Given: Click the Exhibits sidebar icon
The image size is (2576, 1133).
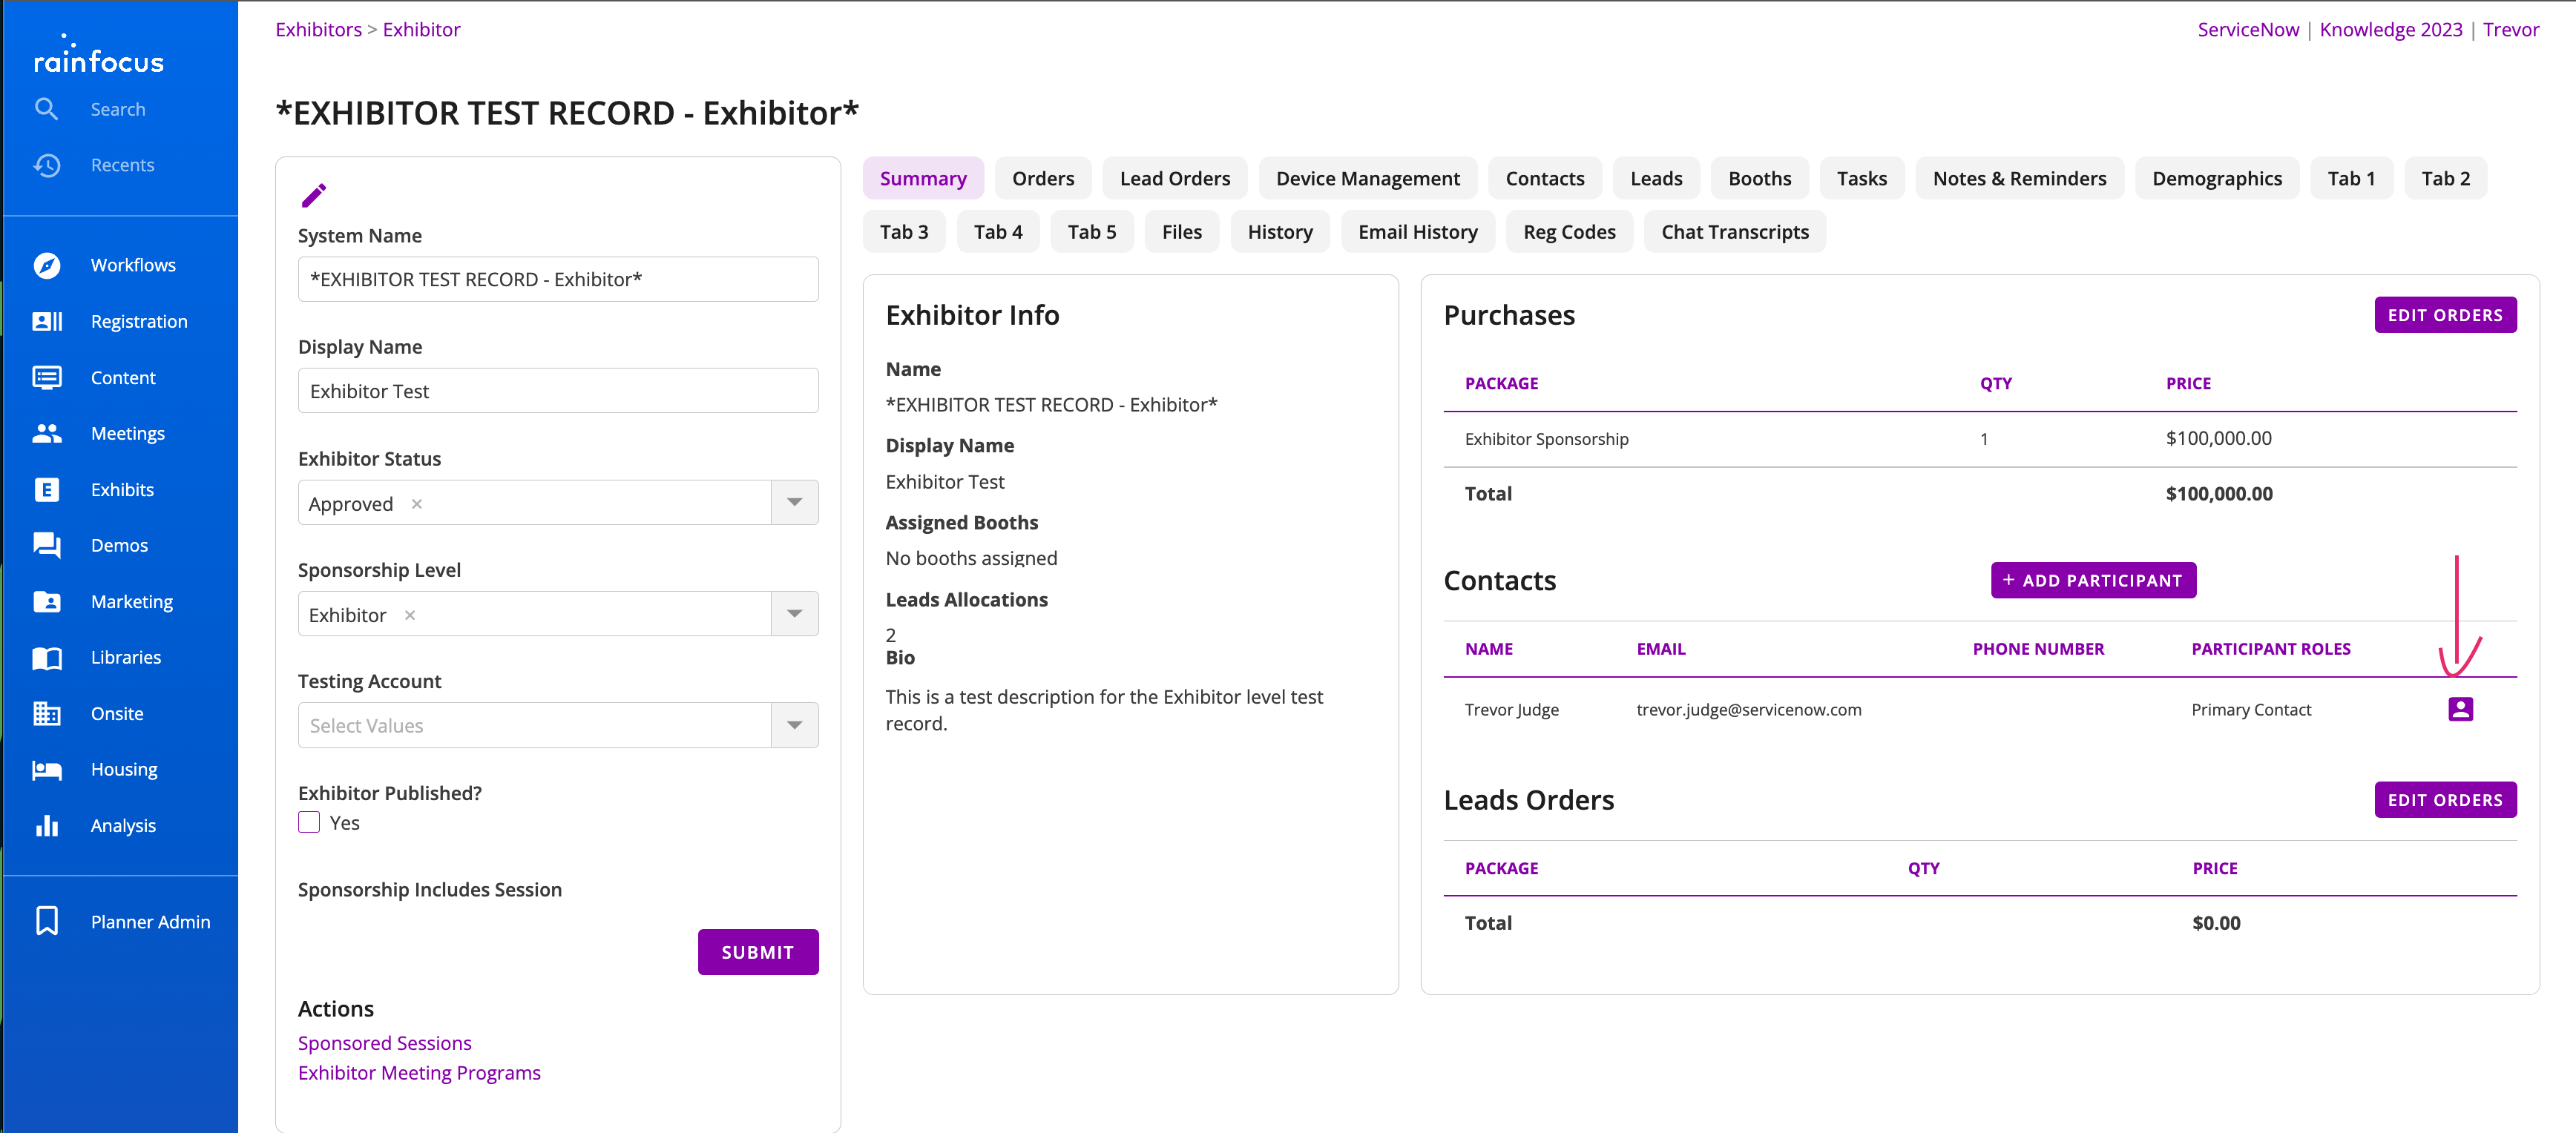Looking at the screenshot, I should point(47,489).
